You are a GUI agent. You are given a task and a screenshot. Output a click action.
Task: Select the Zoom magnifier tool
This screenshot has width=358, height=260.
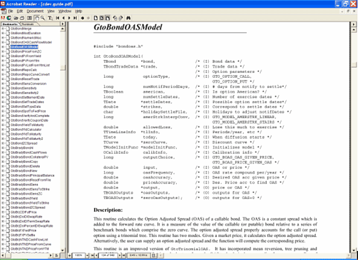tap(43, 18)
